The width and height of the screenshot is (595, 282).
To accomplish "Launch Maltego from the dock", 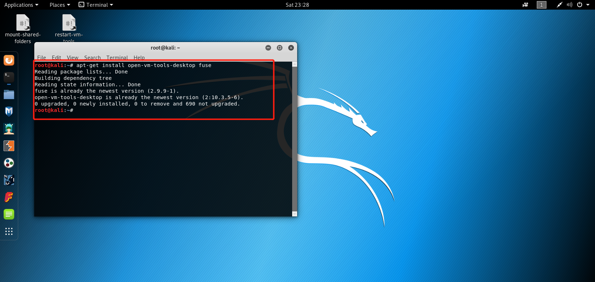I will 9,180.
